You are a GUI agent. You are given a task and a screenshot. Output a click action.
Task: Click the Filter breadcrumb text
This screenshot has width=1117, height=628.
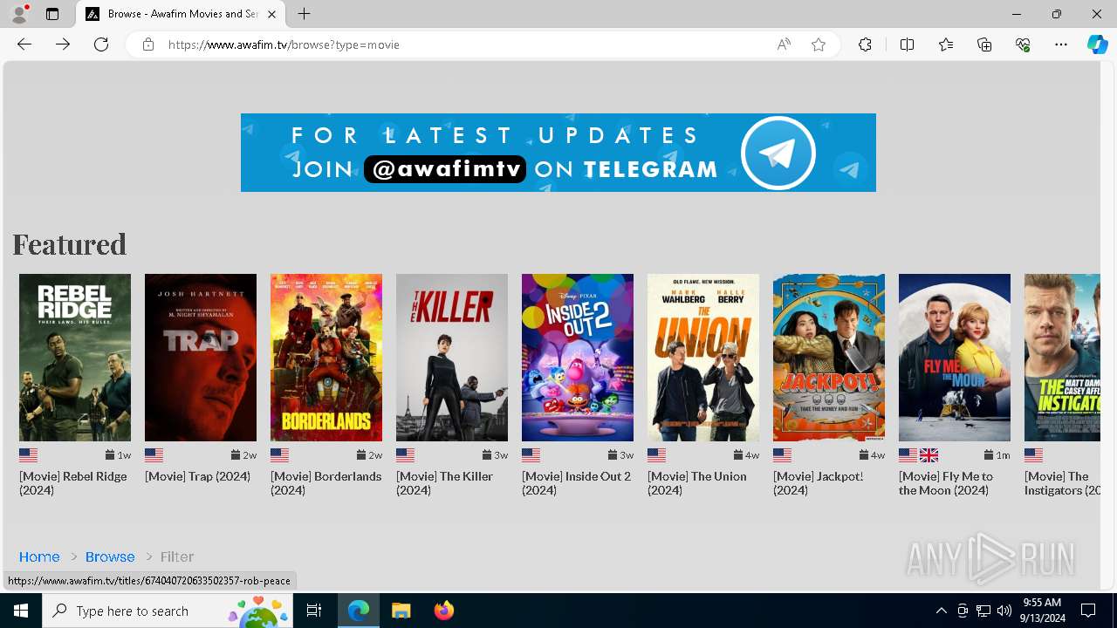177,556
